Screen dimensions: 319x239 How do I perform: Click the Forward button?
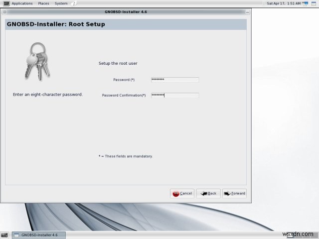pos(234,193)
